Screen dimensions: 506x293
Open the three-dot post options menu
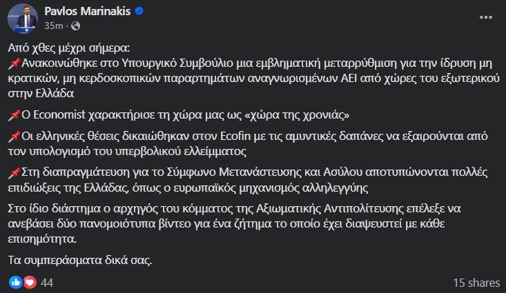coord(485,17)
